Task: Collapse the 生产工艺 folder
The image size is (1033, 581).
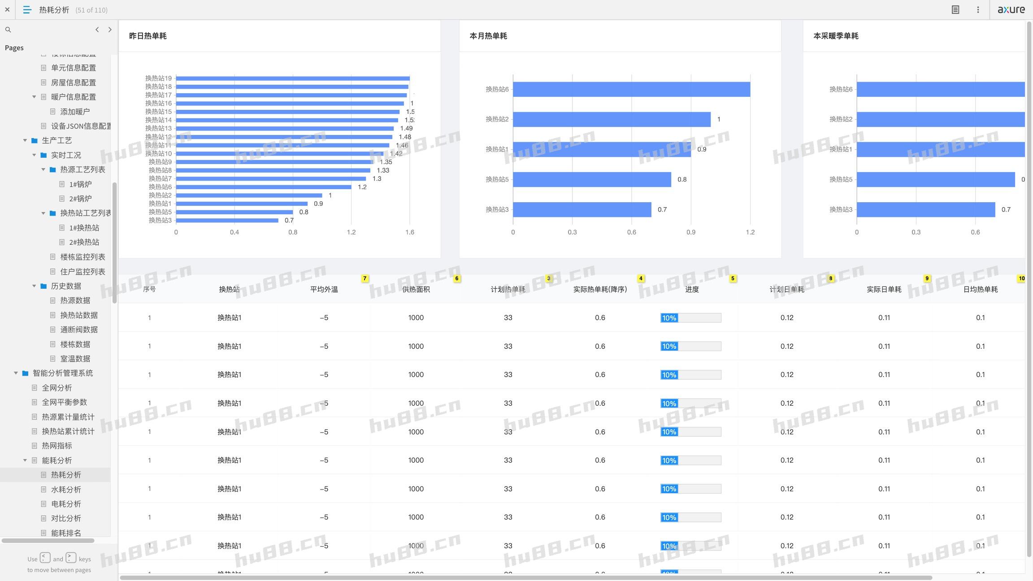Action: pos(25,140)
